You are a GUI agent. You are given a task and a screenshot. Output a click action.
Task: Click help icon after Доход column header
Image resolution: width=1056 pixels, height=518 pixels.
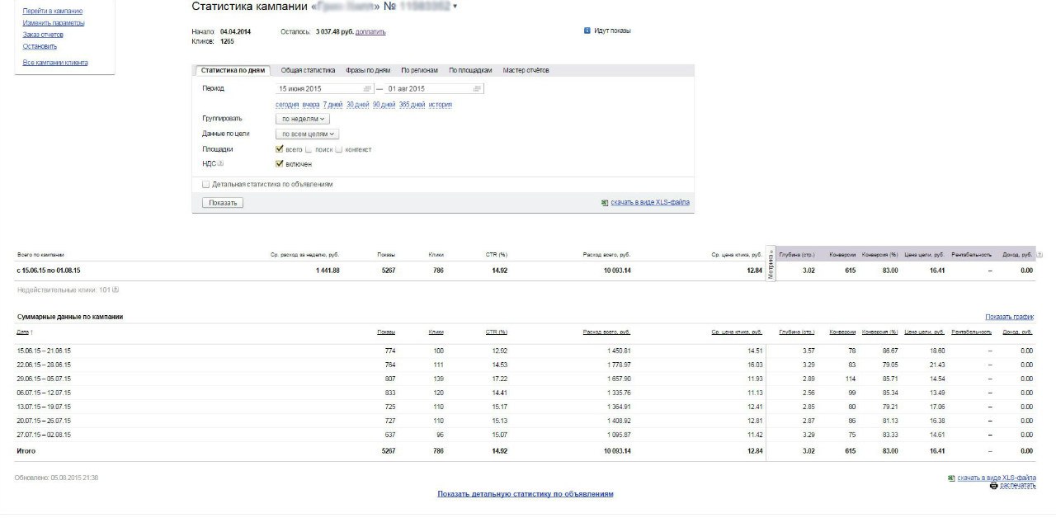1039,255
